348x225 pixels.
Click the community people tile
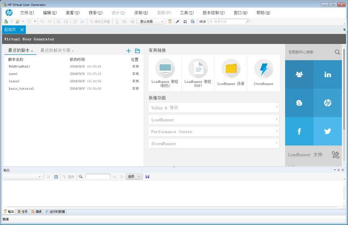pyautogui.click(x=299, y=74)
